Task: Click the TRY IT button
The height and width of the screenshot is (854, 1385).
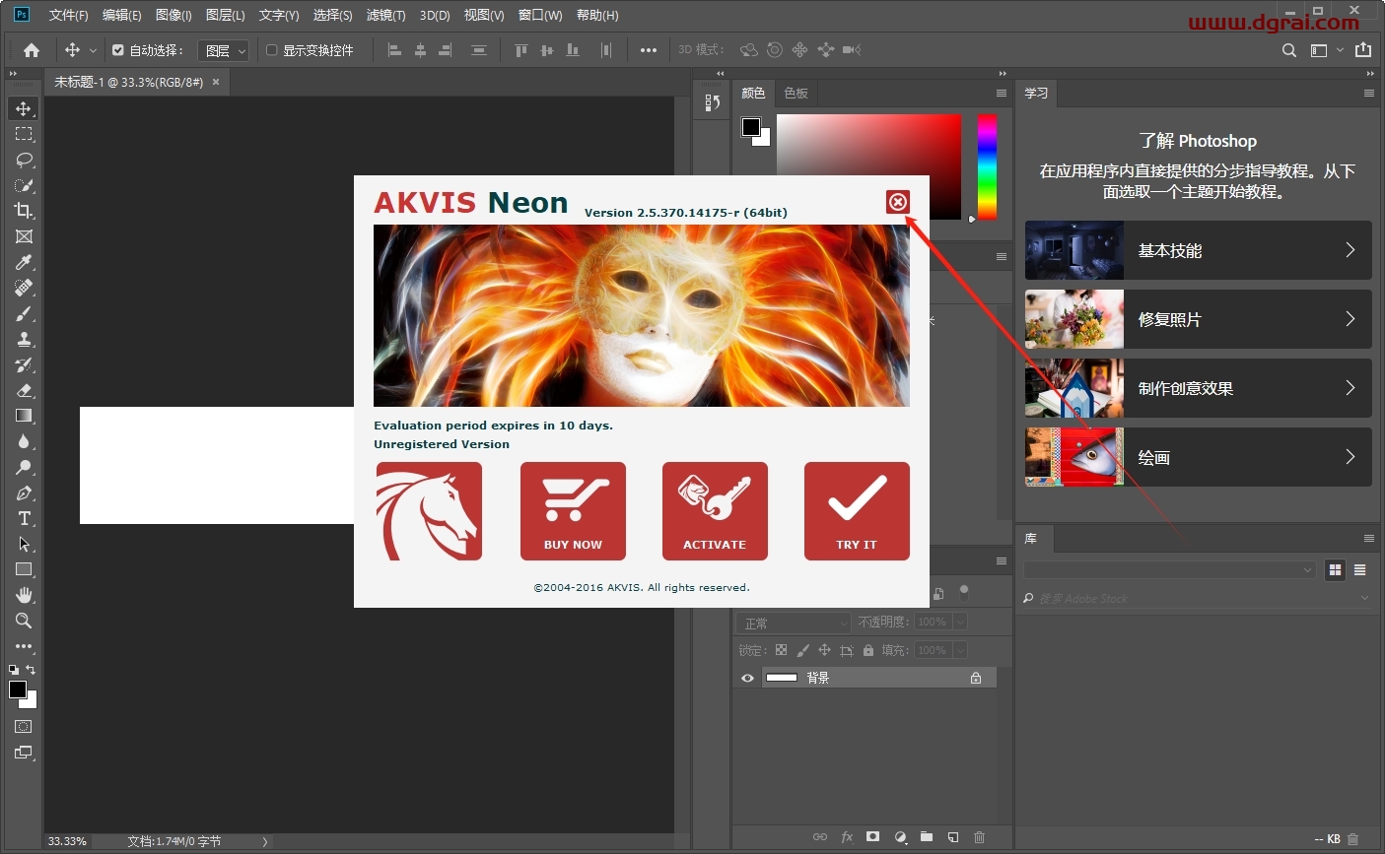Action: (x=857, y=511)
